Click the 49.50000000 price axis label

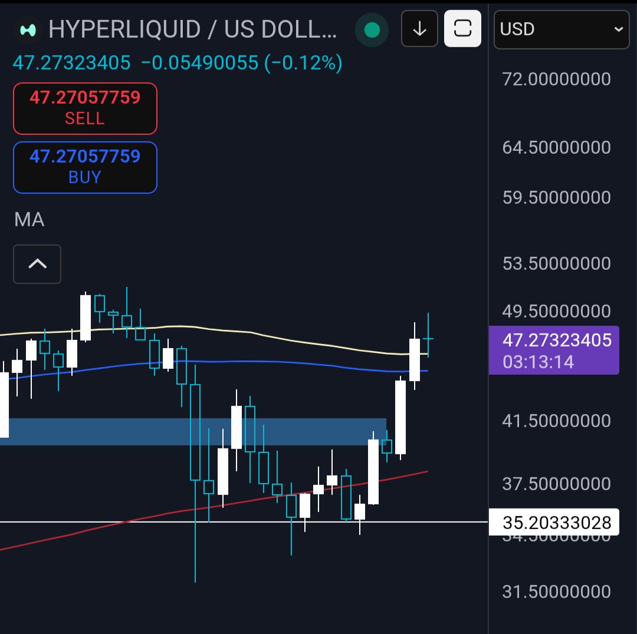(x=556, y=311)
